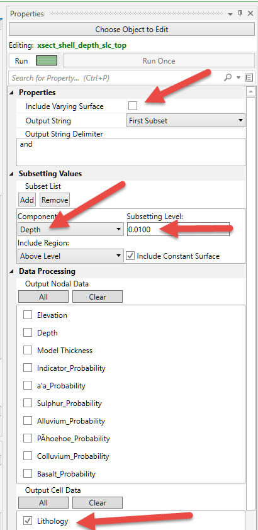Check the Elevation nodal data box
Image resolution: width=258 pixels, height=530 pixels.
click(28, 315)
